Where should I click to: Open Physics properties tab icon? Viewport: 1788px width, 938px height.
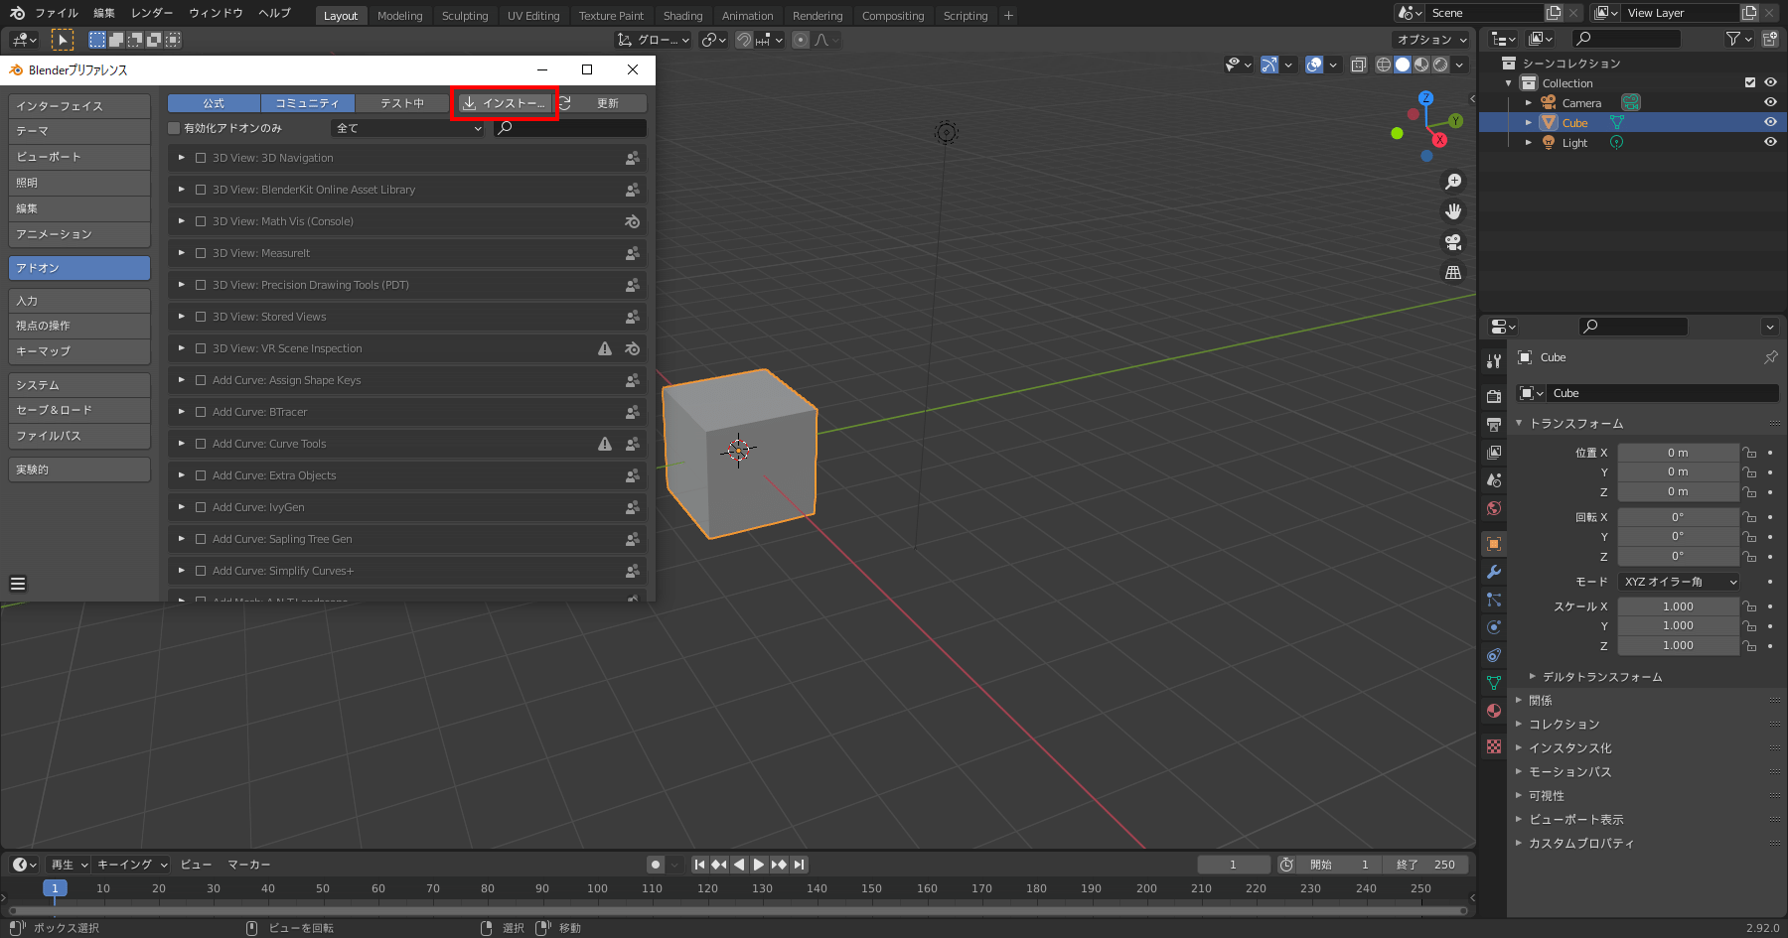1494,627
